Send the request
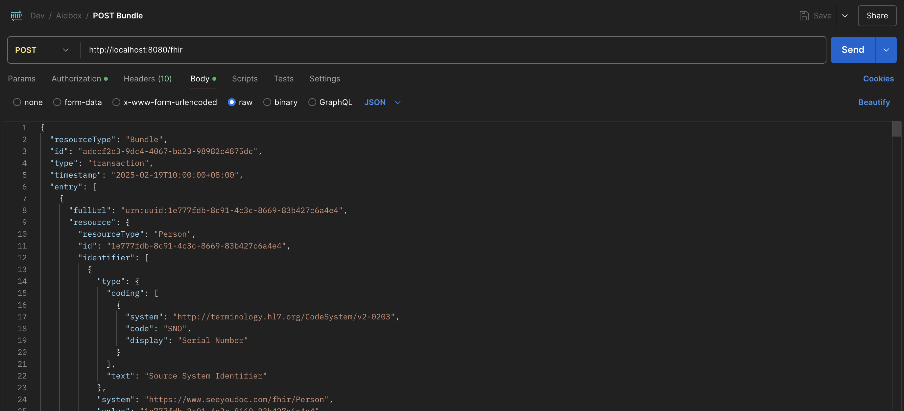Viewport: 904px width, 411px height. point(853,50)
